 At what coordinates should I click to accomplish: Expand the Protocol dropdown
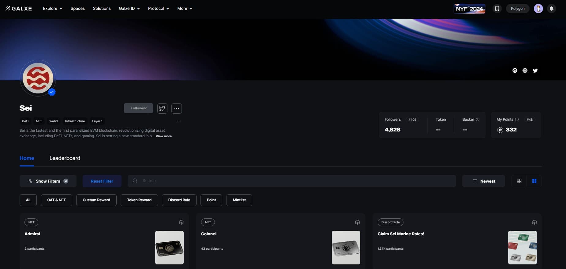pos(159,9)
